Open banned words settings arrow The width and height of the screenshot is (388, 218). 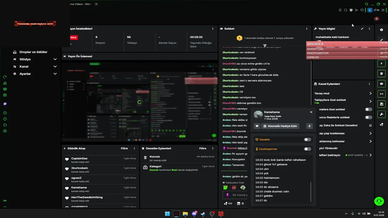coord(370,141)
